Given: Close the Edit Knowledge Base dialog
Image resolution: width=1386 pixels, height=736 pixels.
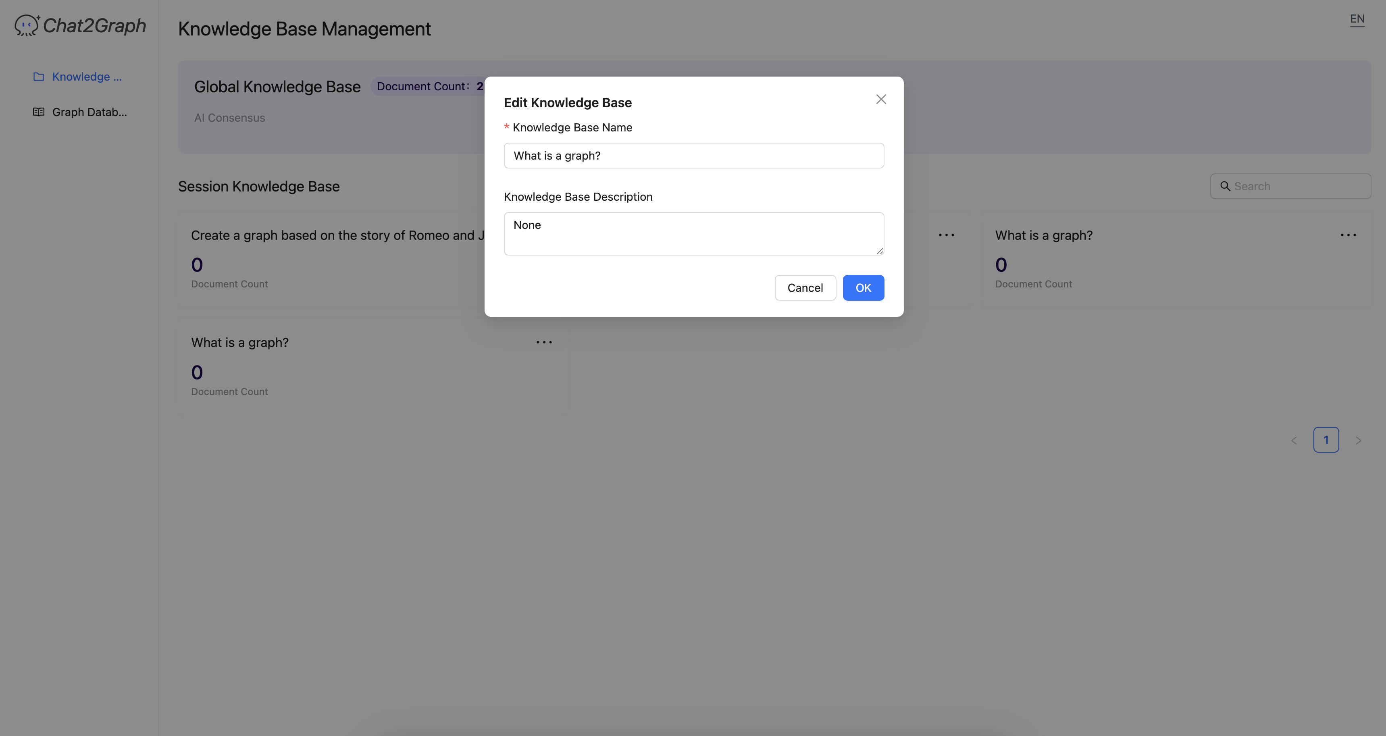Looking at the screenshot, I should pos(881,99).
